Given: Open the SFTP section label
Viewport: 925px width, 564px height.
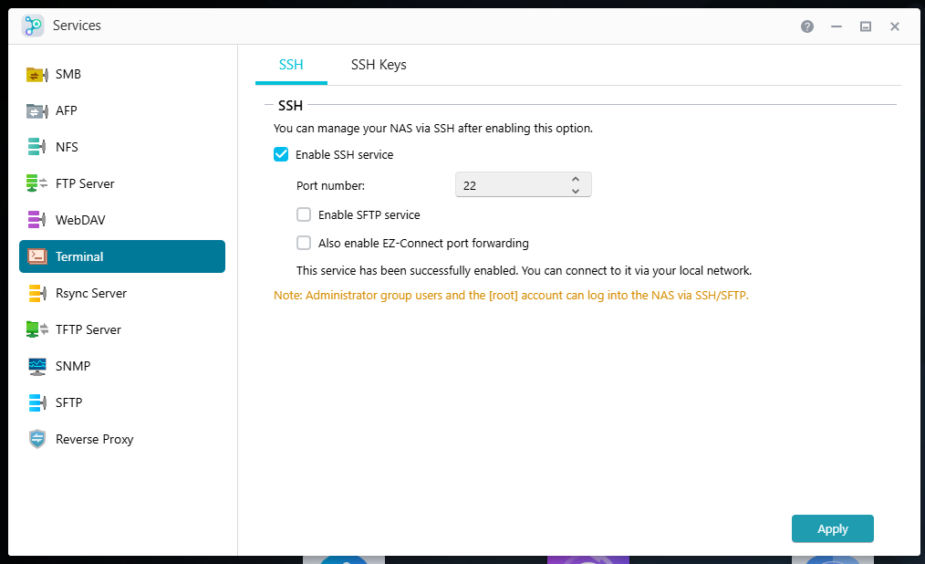Looking at the screenshot, I should (69, 403).
